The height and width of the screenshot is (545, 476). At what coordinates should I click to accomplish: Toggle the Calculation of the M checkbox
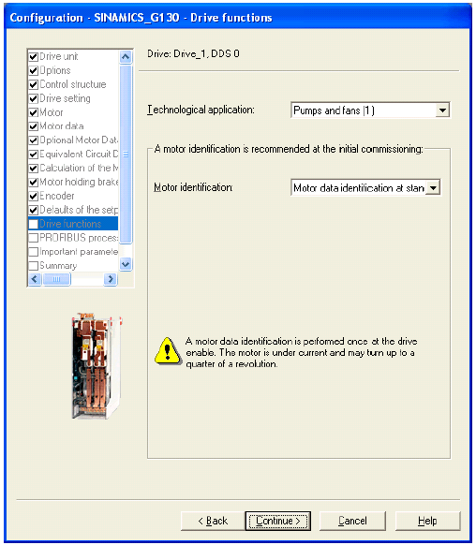click(x=34, y=169)
